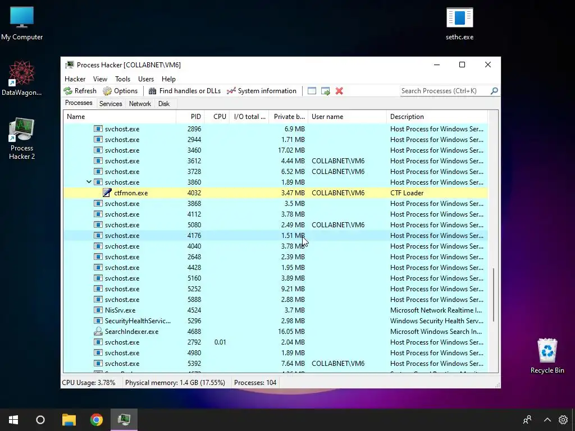Click the search magnifier icon
575x431 pixels.
click(494, 90)
